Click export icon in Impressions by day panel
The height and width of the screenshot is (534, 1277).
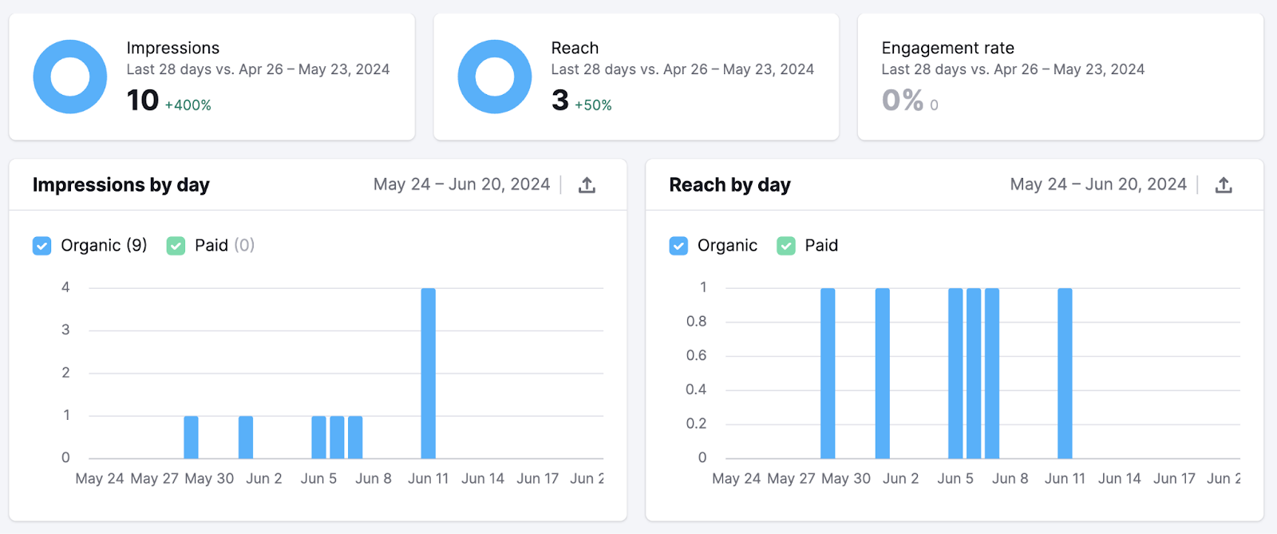pyautogui.click(x=587, y=185)
